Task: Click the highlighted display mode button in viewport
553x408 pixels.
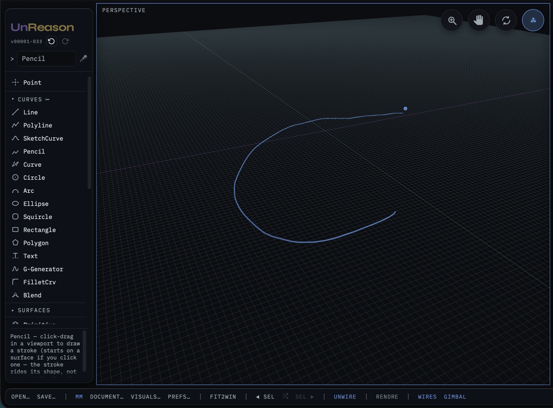Action: [533, 20]
